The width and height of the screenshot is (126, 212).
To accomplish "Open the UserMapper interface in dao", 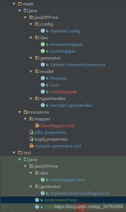I will click(x=63, y=51).
